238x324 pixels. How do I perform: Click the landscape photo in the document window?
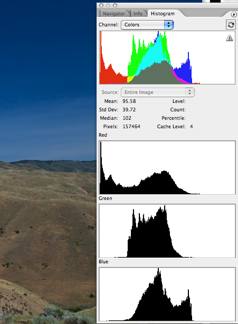click(x=48, y=162)
